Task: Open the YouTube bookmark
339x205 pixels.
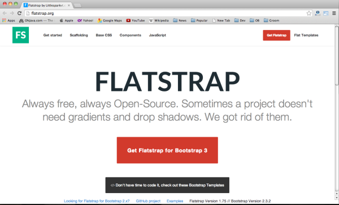Action: 136,20
